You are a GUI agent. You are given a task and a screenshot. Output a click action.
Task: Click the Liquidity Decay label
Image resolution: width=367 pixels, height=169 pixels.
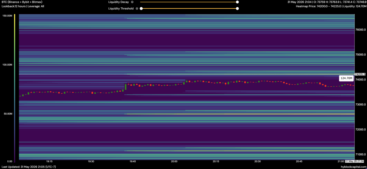(118, 2)
